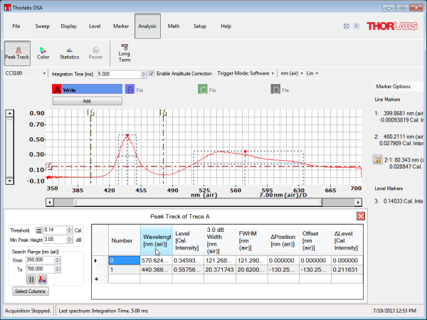The height and width of the screenshot is (320, 427).
Task: Open the Long Term analysis tool
Action: 124,52
